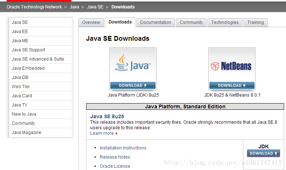
Task: Click the Java SE breadcrumb link
Action: pos(95,7)
